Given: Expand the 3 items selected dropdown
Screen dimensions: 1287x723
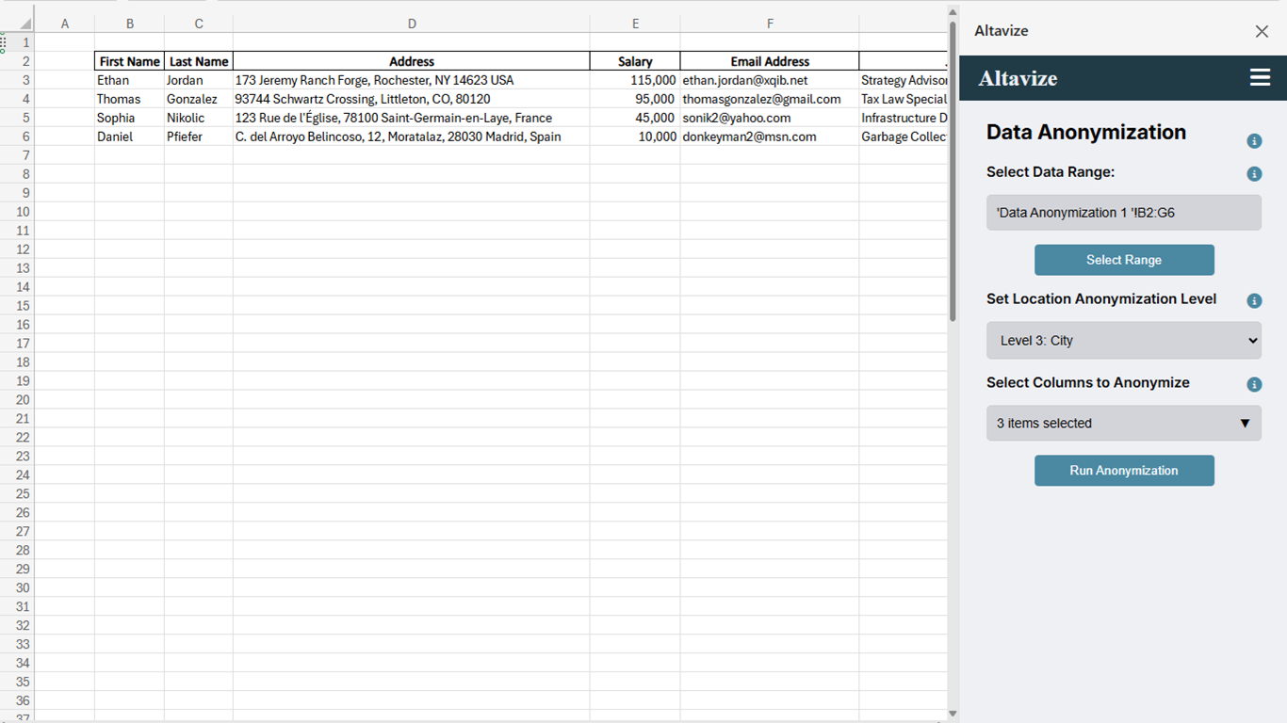Looking at the screenshot, I should click(1124, 424).
